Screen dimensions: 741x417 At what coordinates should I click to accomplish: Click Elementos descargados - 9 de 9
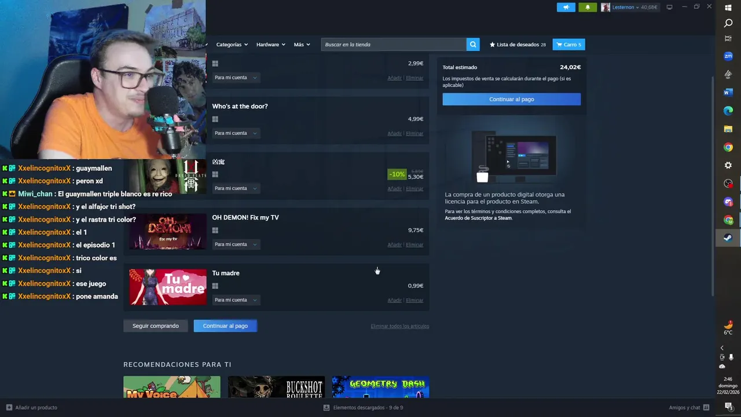click(368, 408)
